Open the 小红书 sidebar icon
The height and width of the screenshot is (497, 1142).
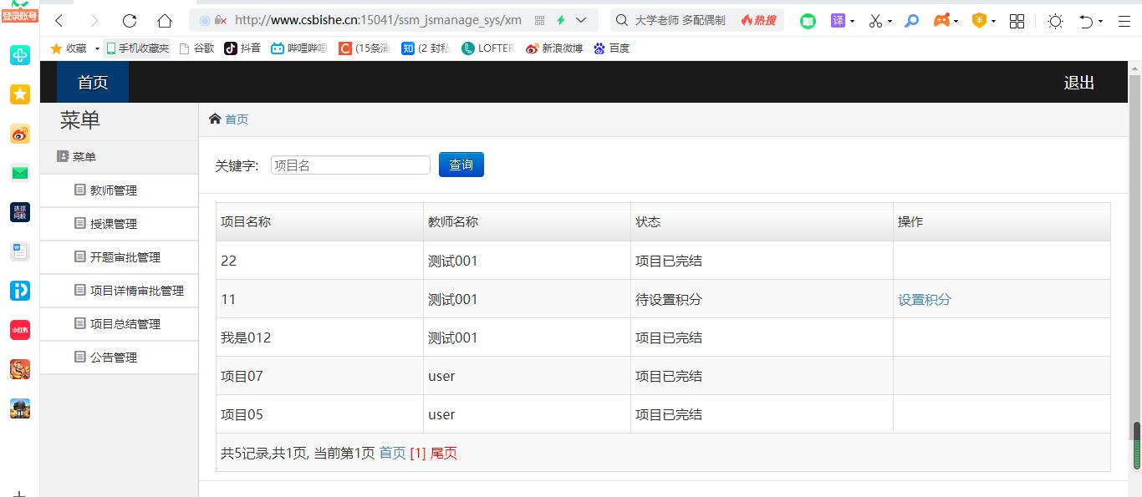(x=20, y=330)
